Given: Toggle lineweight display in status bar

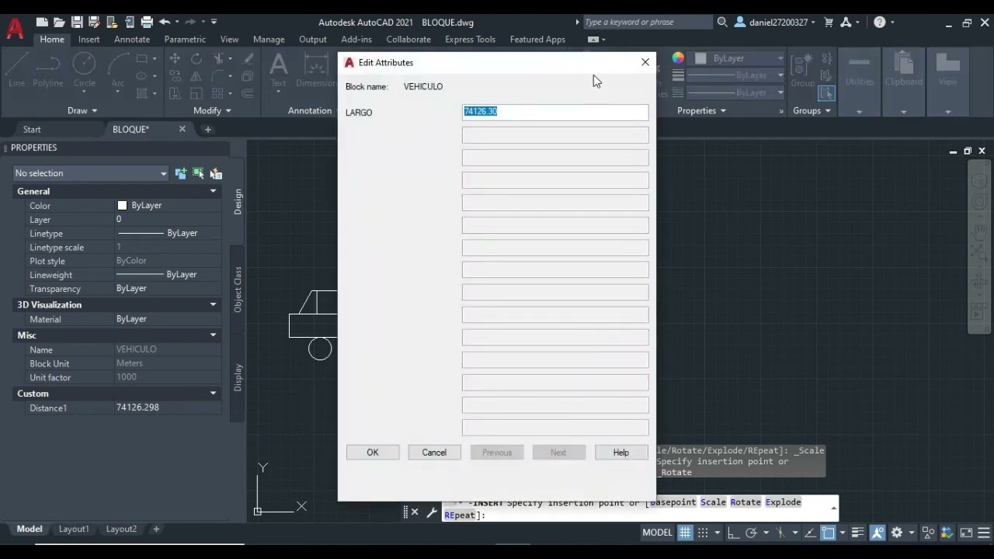Looking at the screenshot, I should point(858,533).
